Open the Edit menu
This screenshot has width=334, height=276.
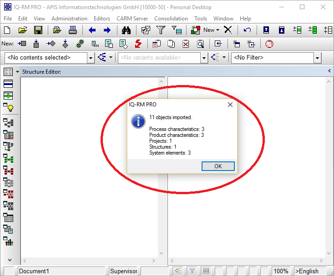23,19
